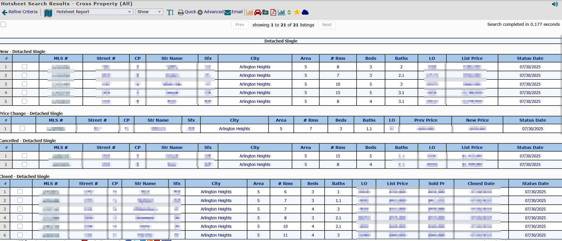Open Arlington Heights link in Closed row 3
The width and height of the screenshot is (562, 241).
click(x=216, y=209)
